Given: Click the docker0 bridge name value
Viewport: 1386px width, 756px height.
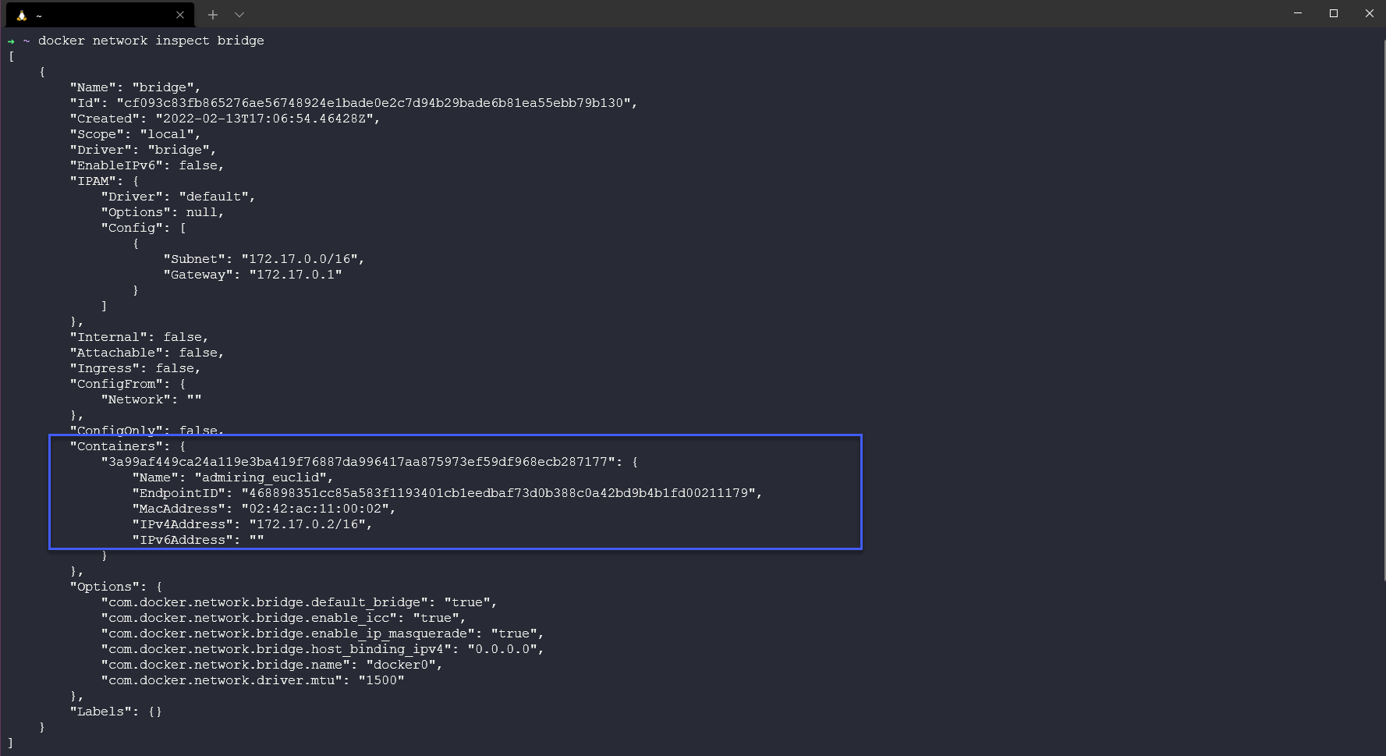Looking at the screenshot, I should tap(400, 665).
